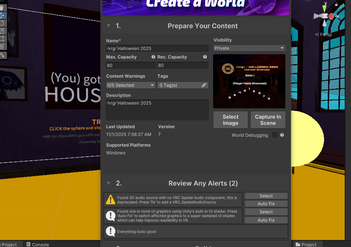Image resolution: width=351 pixels, height=247 pixels.
Task: Click the world Name input field
Action: (157, 48)
